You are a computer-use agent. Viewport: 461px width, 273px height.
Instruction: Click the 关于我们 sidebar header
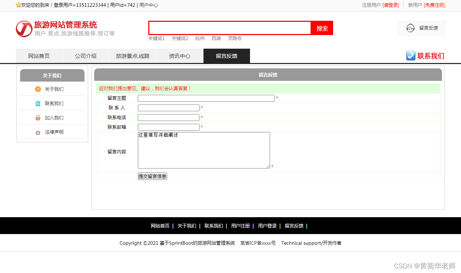tap(52, 75)
